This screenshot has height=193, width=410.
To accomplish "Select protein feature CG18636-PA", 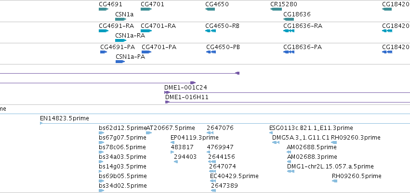I will [x=289, y=52].
